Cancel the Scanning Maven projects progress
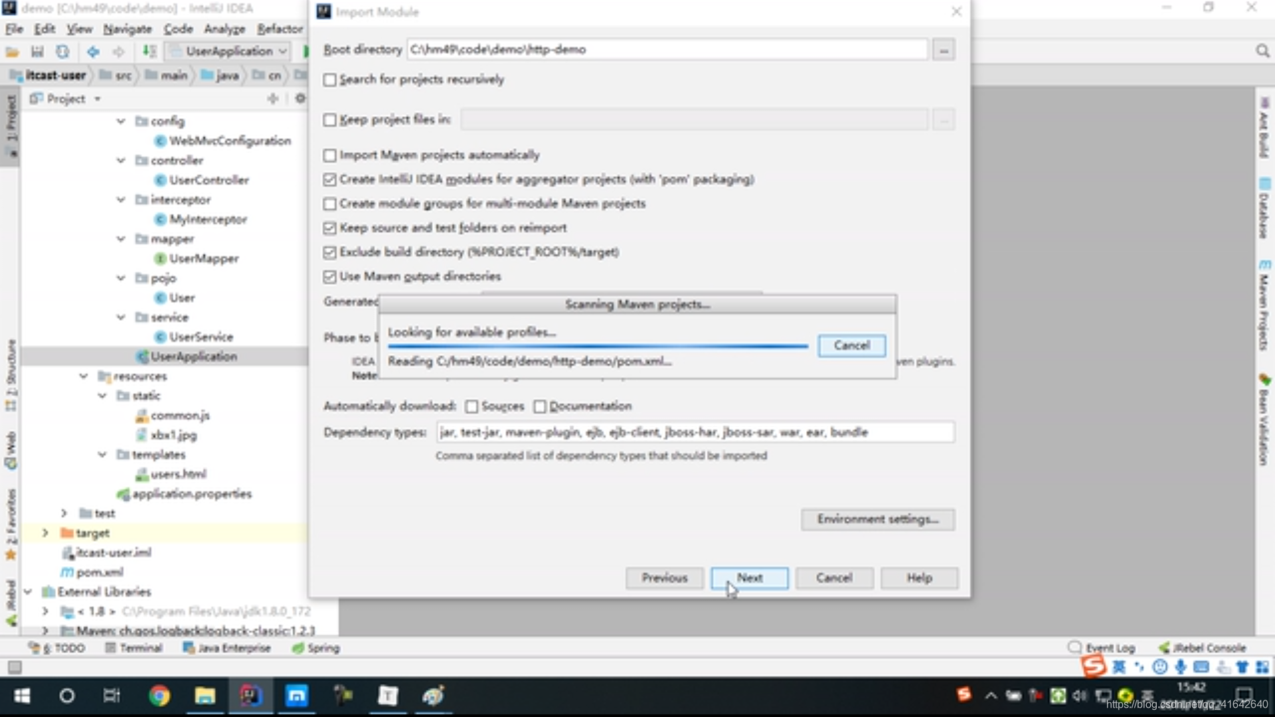Viewport: 1275px width, 717px height. (x=852, y=346)
